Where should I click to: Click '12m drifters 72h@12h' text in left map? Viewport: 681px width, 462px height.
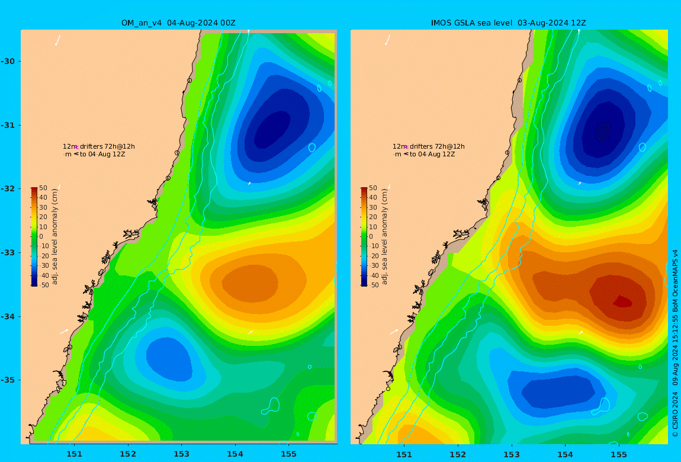coord(98,146)
